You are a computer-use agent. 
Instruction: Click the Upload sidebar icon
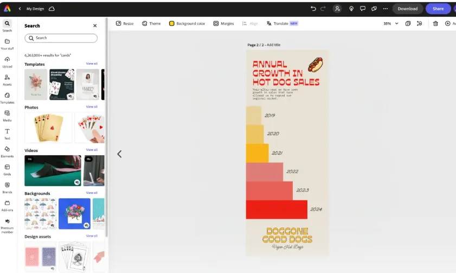click(7, 61)
